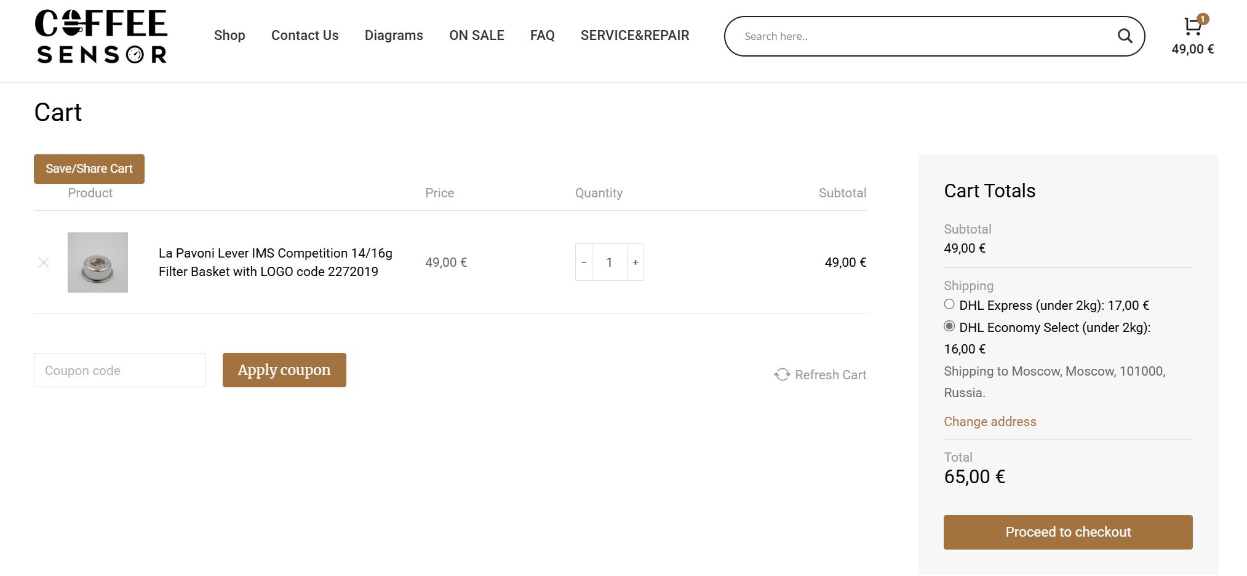The height and width of the screenshot is (576, 1247).
Task: Go to Contact Us page
Action: 305,36
